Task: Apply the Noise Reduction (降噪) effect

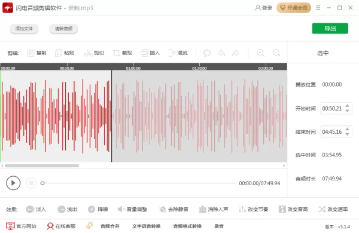Action: coord(98,209)
